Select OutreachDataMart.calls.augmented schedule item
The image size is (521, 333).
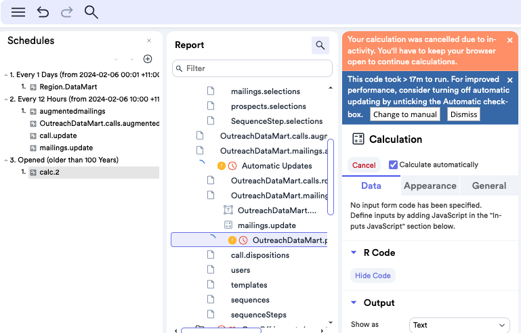click(x=99, y=123)
